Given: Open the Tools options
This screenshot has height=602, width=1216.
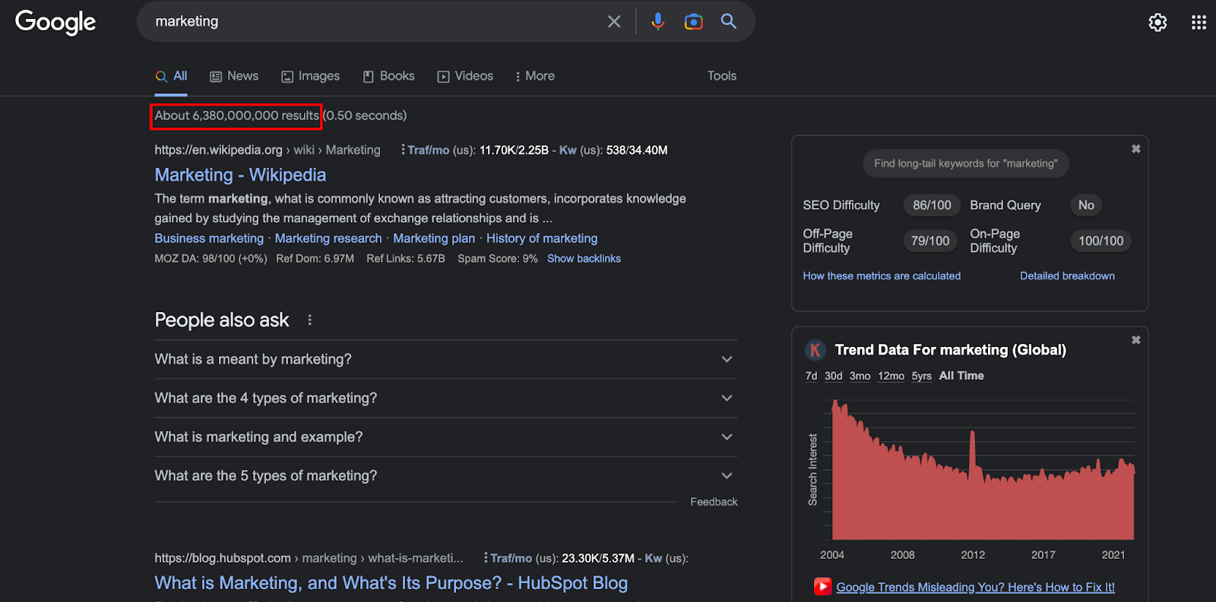Looking at the screenshot, I should (x=722, y=76).
